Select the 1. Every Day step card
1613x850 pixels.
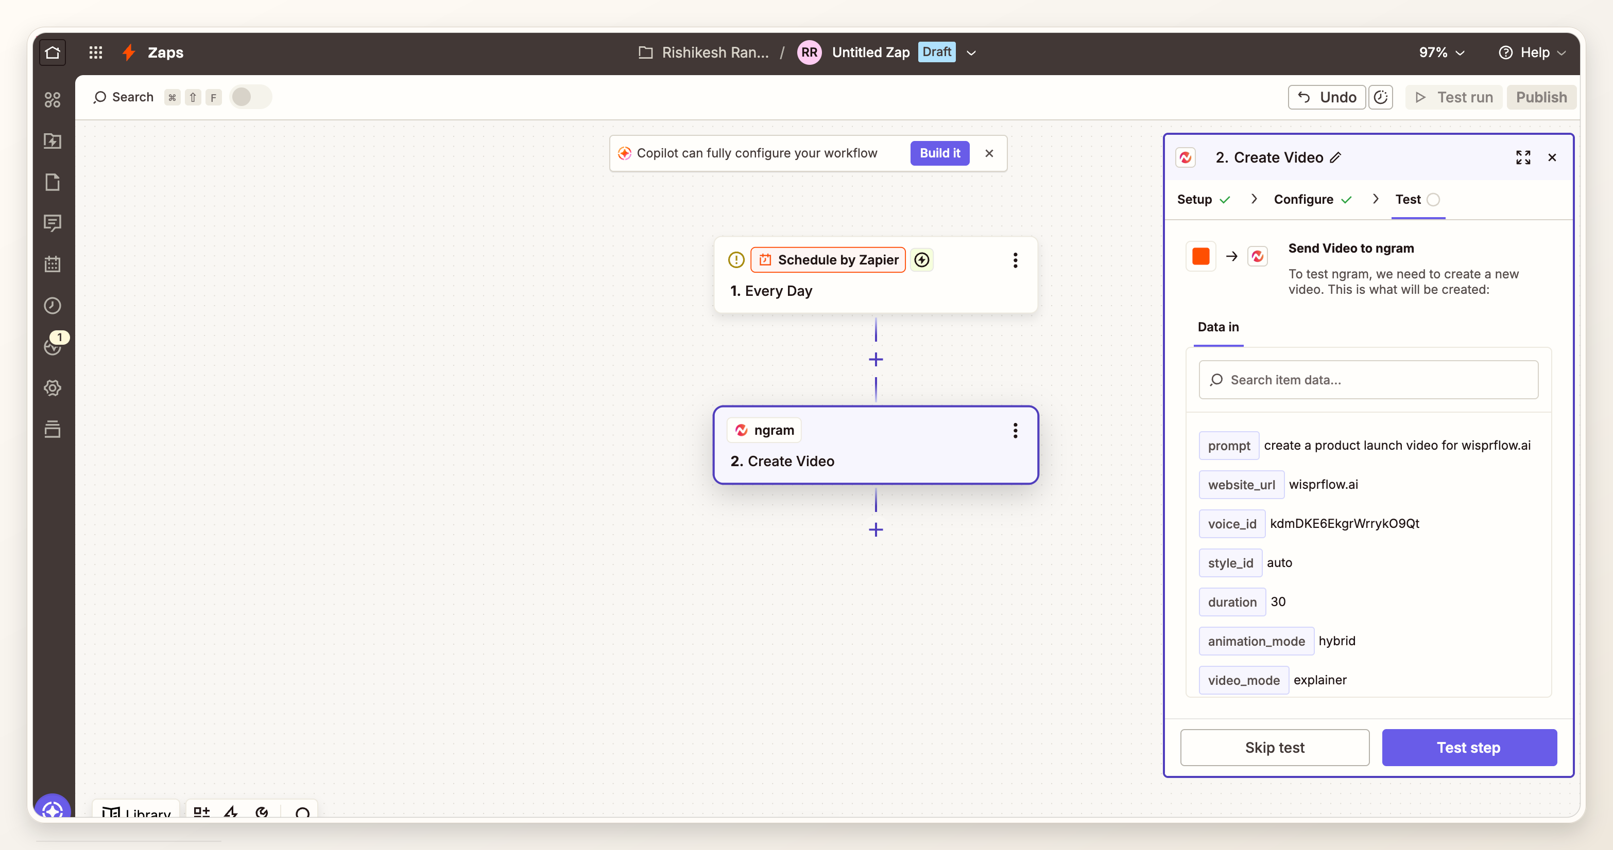pos(876,275)
